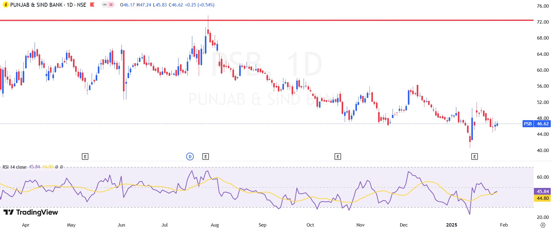Click the RSI 14 close indicator legend
The height and width of the screenshot is (229, 552).
(14, 167)
